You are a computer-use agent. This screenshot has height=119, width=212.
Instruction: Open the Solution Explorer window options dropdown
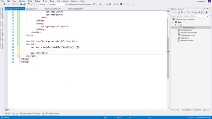[205, 9]
